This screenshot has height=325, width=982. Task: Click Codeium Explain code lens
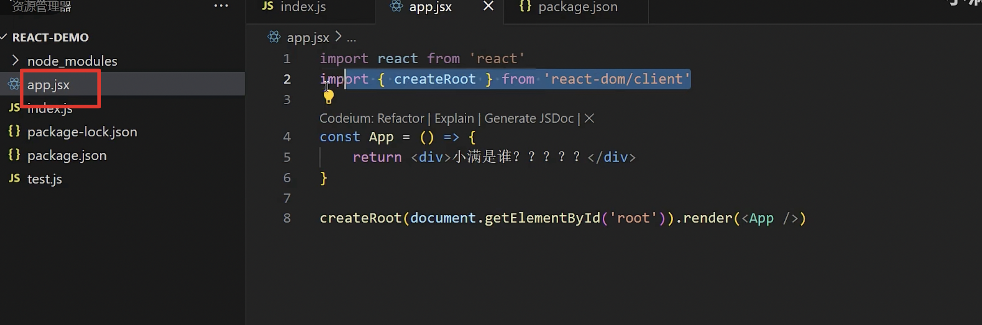pyautogui.click(x=454, y=118)
